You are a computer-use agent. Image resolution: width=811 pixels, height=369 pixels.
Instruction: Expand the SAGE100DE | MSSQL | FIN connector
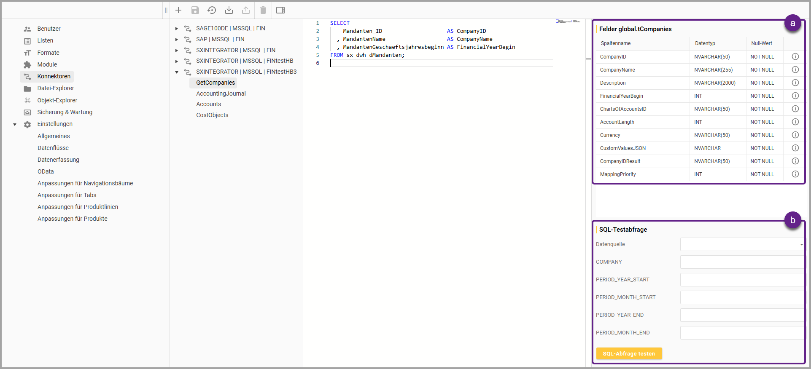[177, 29]
